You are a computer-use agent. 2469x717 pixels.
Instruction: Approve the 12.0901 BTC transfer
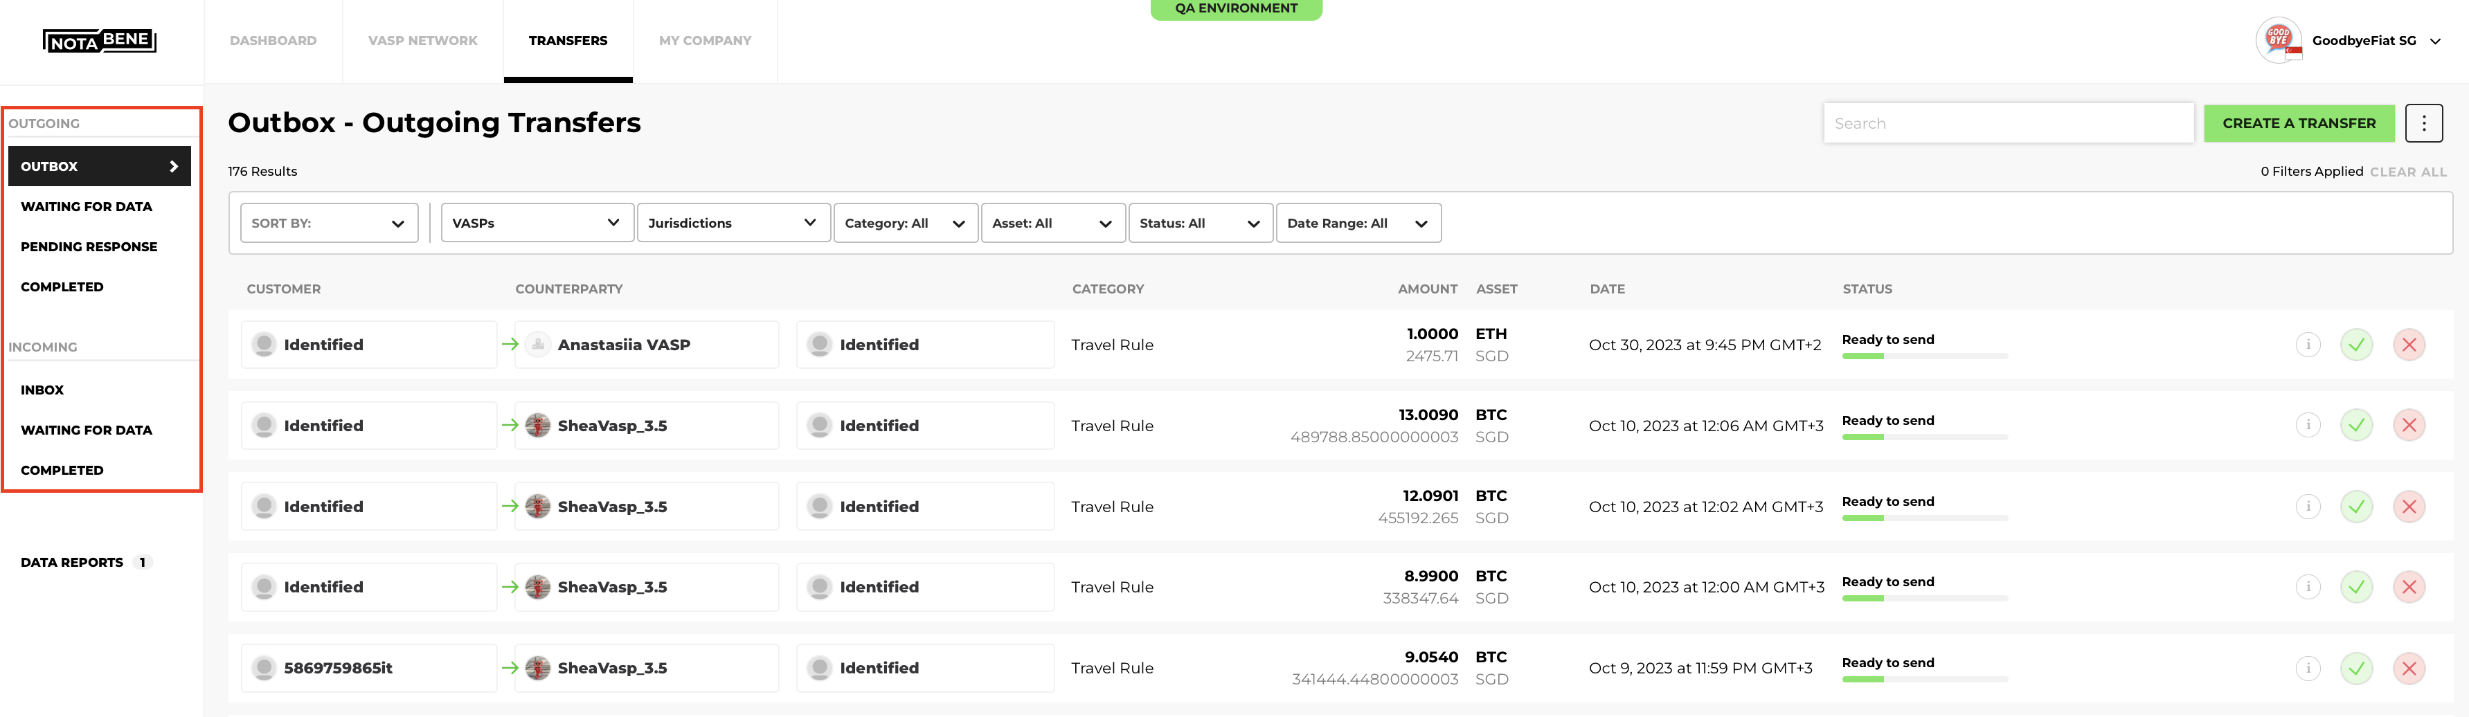[x=2356, y=506]
